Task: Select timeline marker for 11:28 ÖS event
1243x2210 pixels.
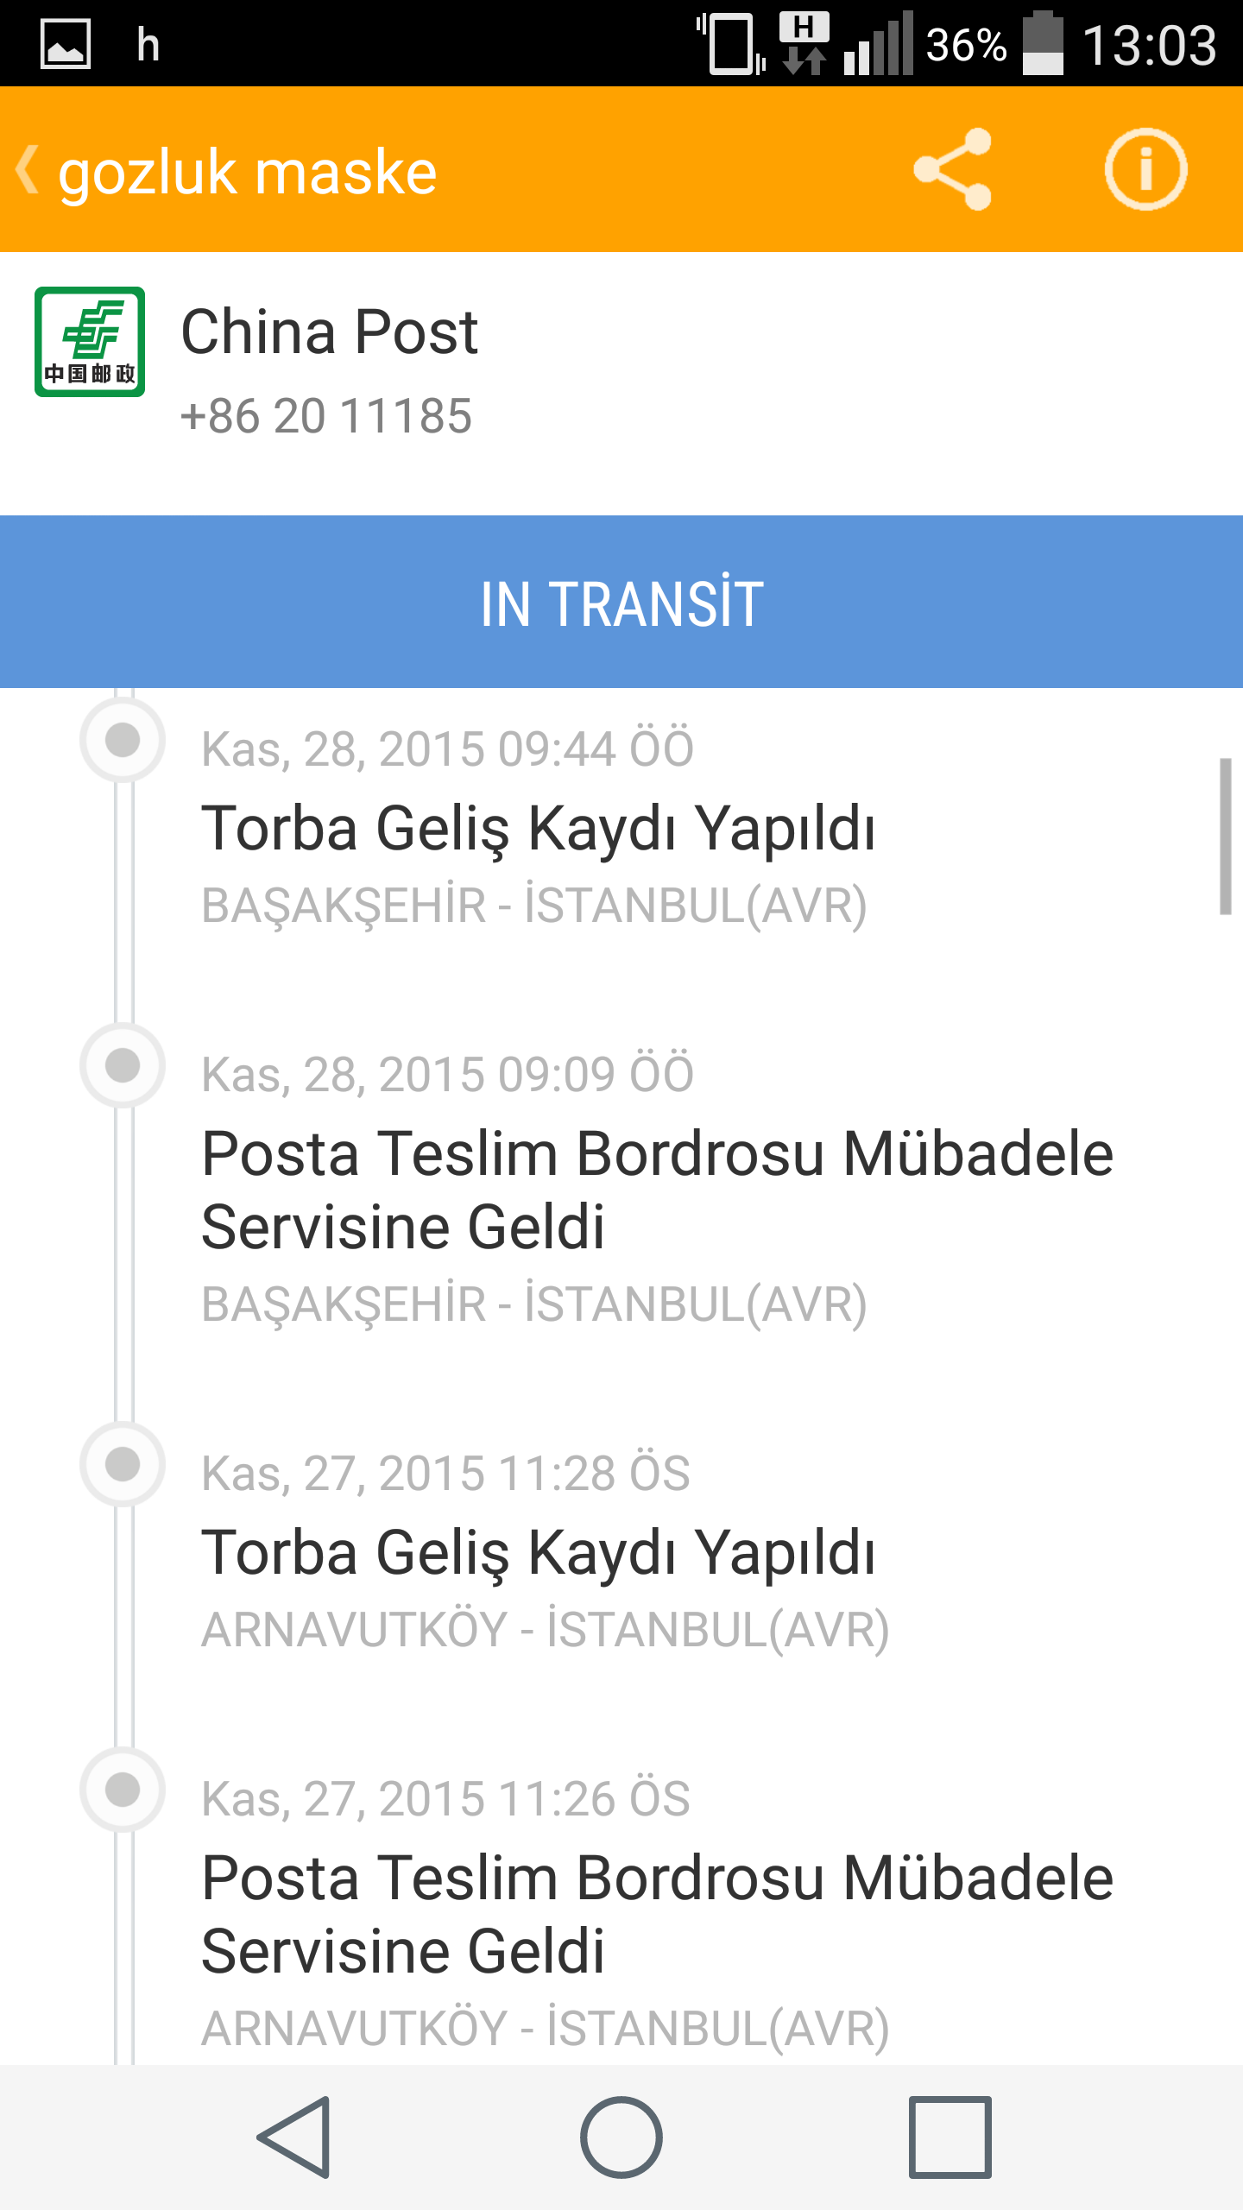Action: [x=123, y=1464]
